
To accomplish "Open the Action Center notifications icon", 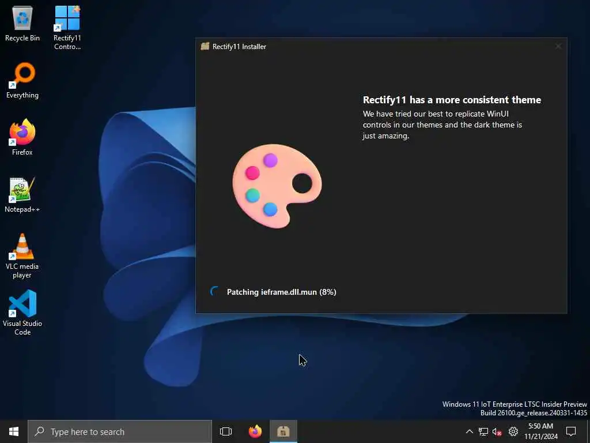I will 571,431.
